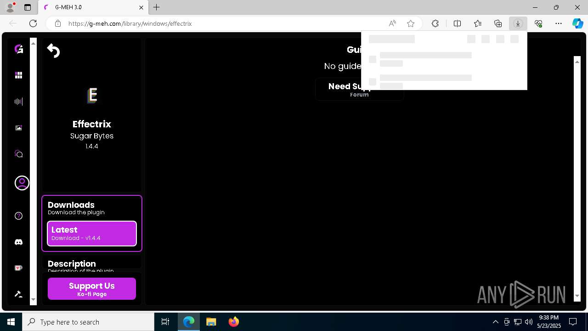The width and height of the screenshot is (588, 331).
Task: Click the browser address bar URL
Action: [x=130, y=23]
